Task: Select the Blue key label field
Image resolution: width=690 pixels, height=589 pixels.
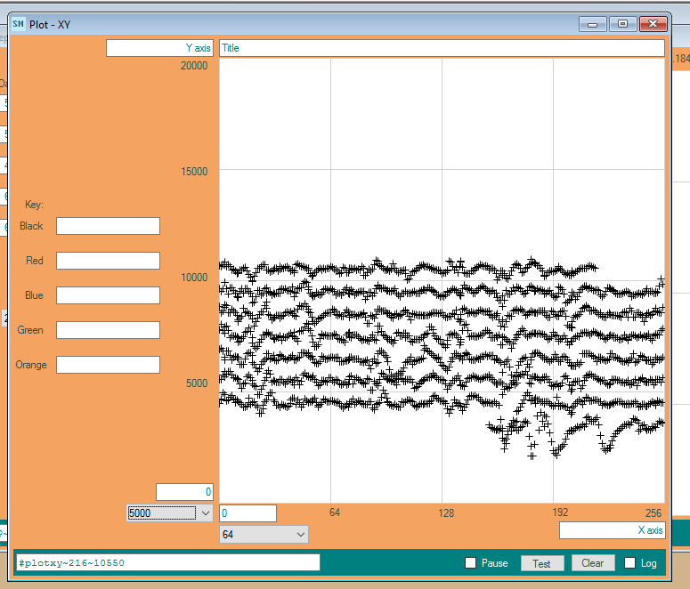Action: pos(108,295)
